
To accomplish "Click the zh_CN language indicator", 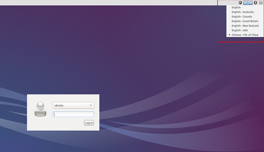I will 248,3.
